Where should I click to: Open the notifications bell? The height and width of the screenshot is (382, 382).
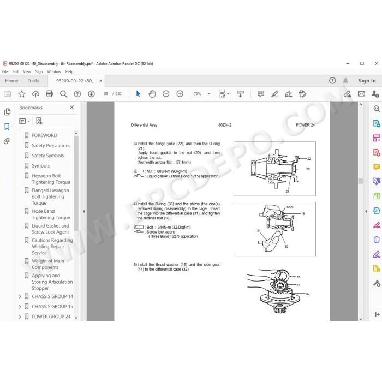(x=345, y=81)
